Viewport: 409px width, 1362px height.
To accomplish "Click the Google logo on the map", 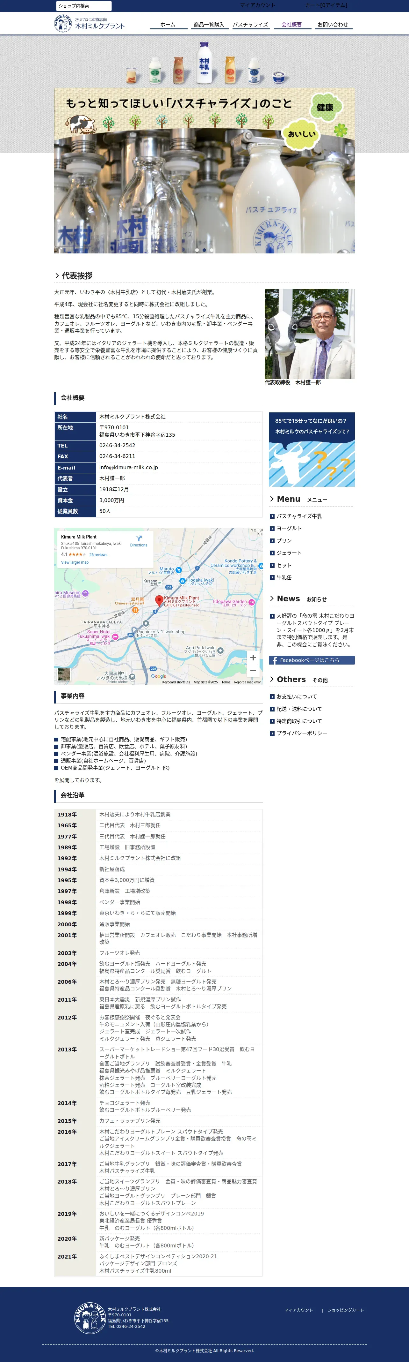I will 158,676.
